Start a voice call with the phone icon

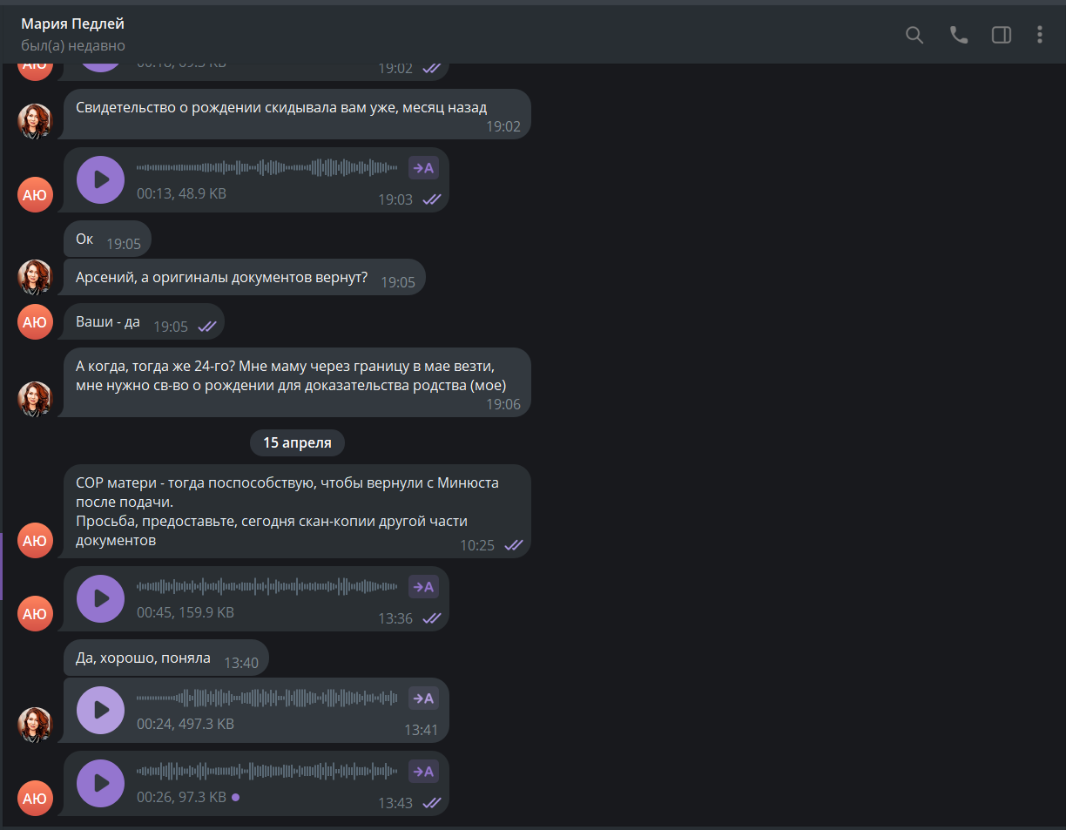[x=959, y=35]
